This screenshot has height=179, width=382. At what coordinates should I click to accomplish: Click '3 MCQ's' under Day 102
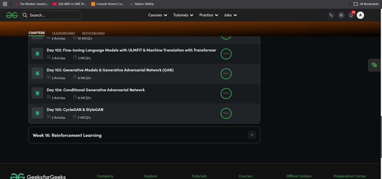(84, 58)
